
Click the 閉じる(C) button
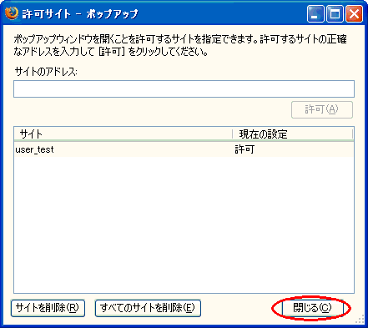[x=312, y=308]
